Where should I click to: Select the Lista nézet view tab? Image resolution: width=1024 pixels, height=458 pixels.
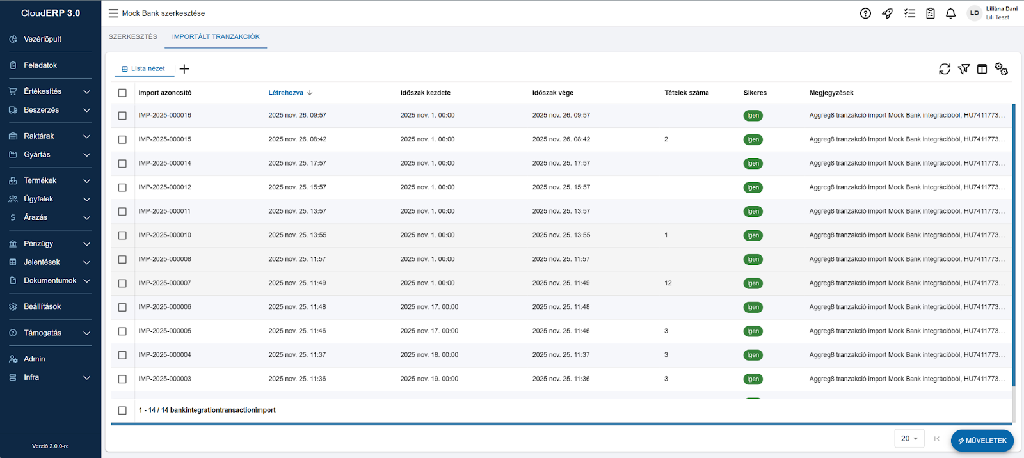[144, 68]
